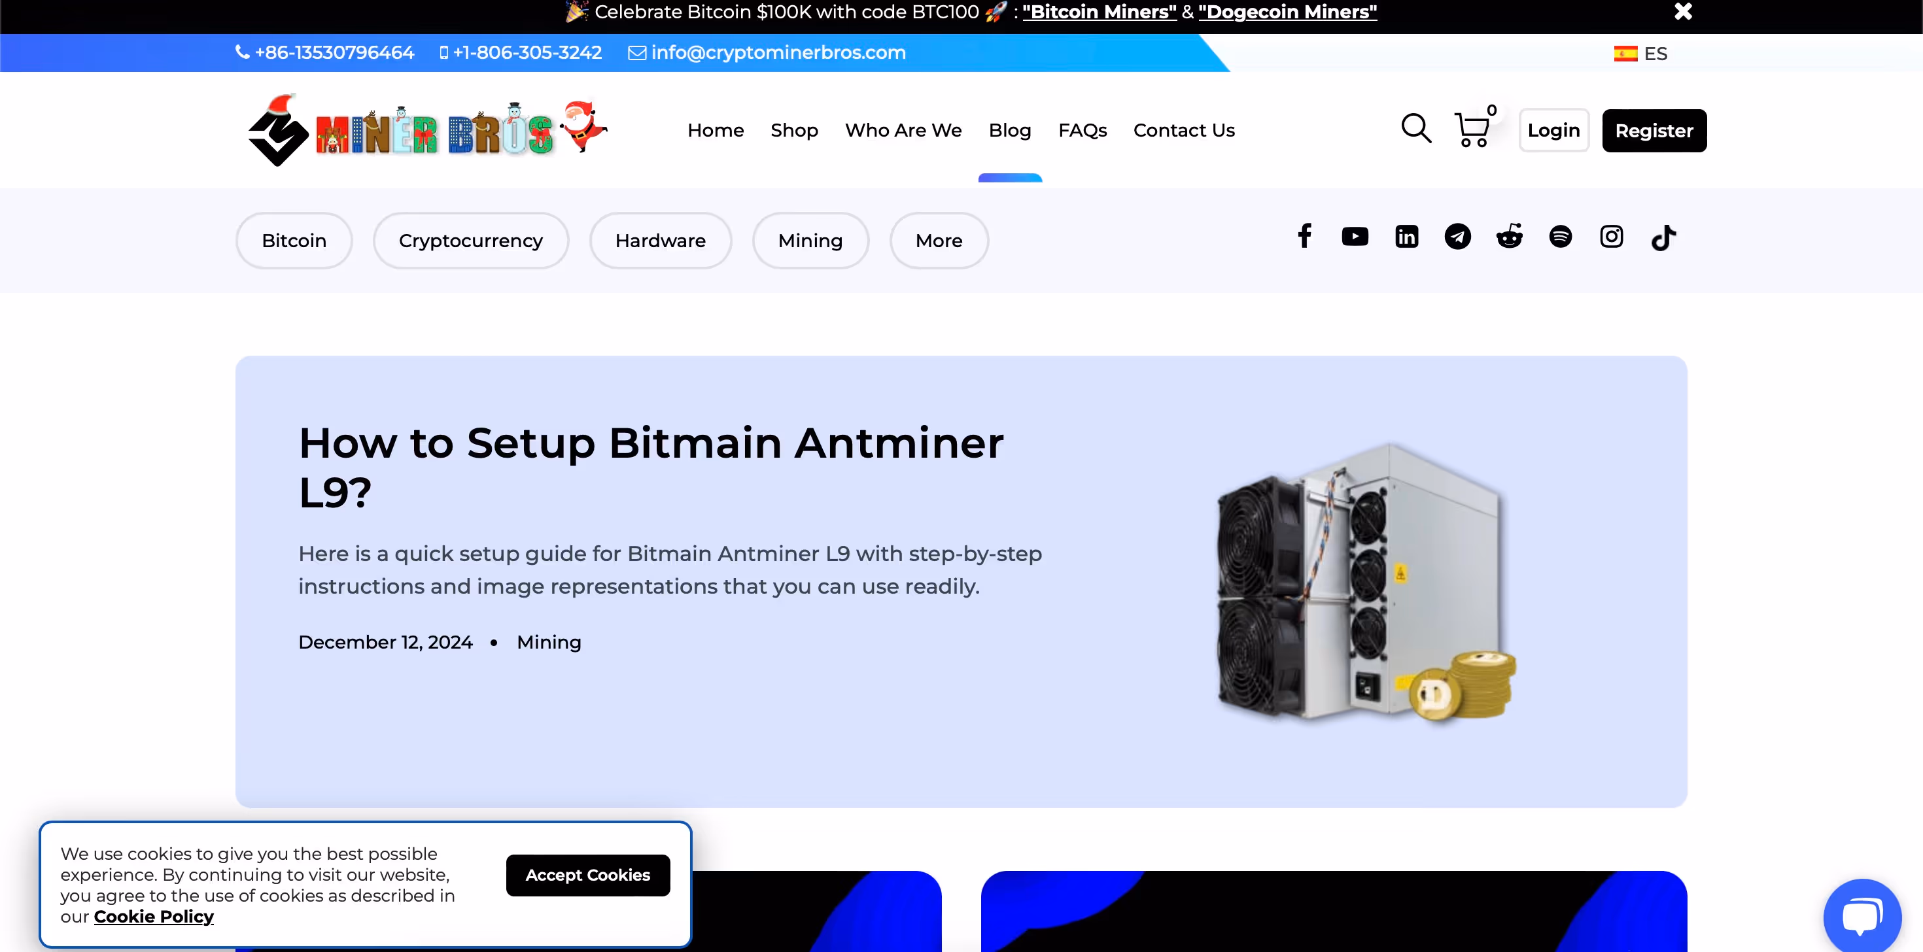Click the Register button
1923x952 pixels.
tap(1654, 131)
